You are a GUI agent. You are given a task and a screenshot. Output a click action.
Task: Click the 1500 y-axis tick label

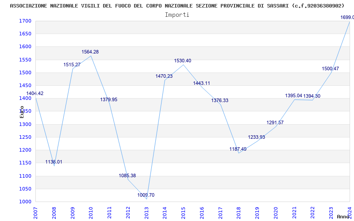click(26, 72)
